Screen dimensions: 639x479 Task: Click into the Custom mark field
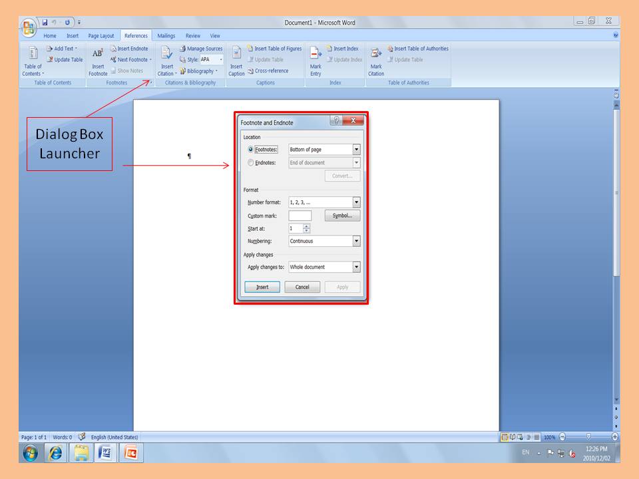click(300, 216)
